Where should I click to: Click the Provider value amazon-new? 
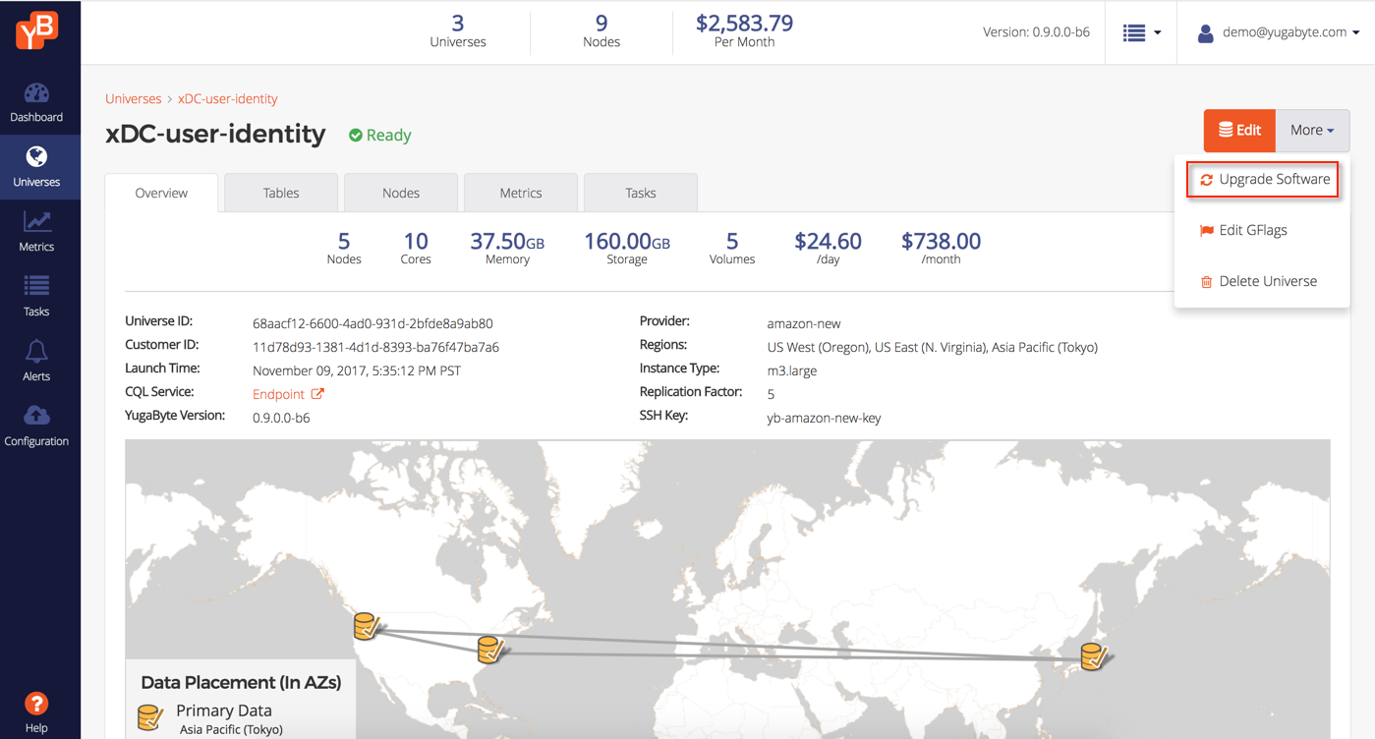tap(804, 323)
